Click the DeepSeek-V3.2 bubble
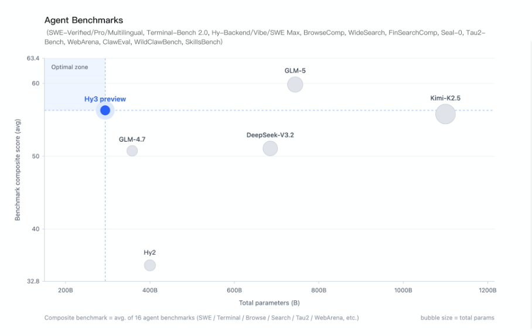This screenshot has width=532, height=336. 270,148
